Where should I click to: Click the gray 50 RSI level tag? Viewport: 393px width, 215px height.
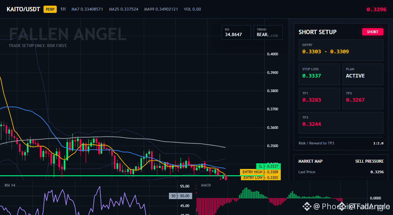click(181, 196)
